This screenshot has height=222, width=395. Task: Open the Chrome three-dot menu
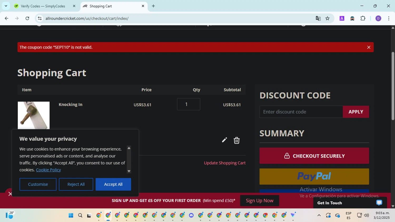(389, 18)
